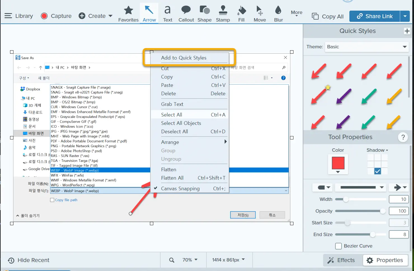Select the Text tool
Screen dimensions: 414x271
click(168, 14)
